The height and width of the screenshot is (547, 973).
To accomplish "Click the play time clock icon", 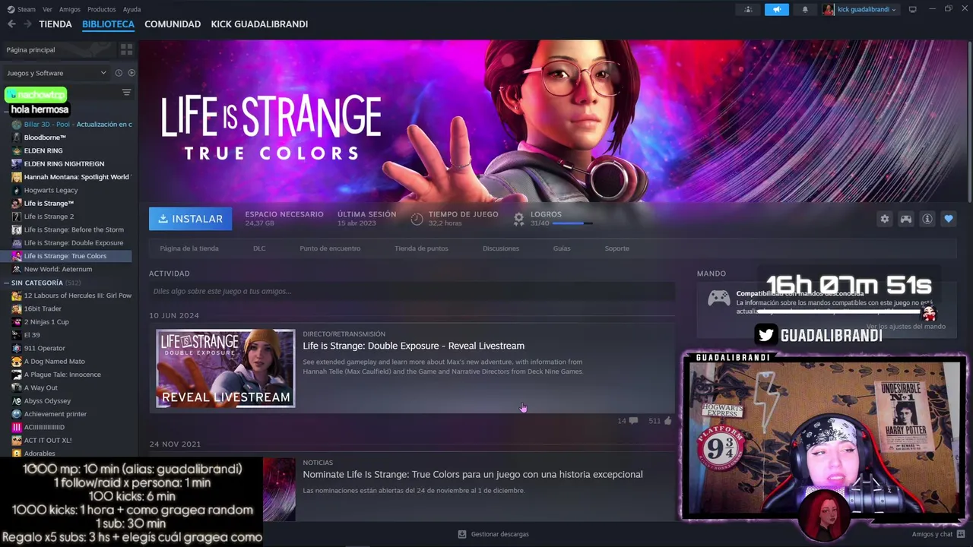I will (417, 219).
